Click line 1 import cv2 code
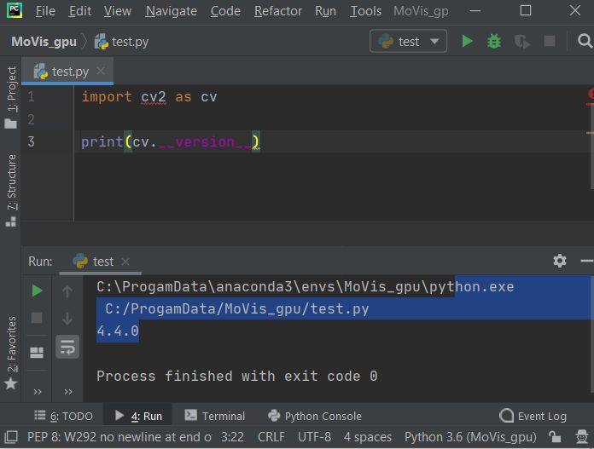Screen dimensions: 594x449 coord(149,97)
